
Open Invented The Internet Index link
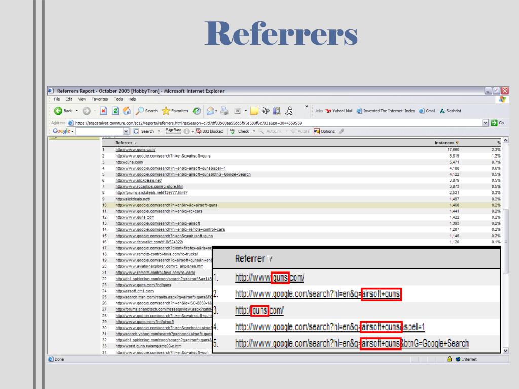(x=386, y=111)
